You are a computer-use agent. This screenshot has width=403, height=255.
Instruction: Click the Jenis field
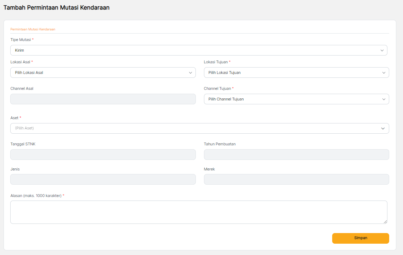(103, 179)
